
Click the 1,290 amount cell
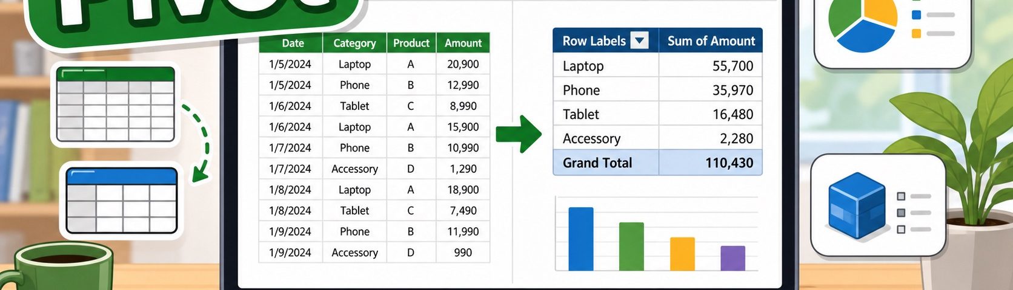pyautogui.click(x=463, y=169)
